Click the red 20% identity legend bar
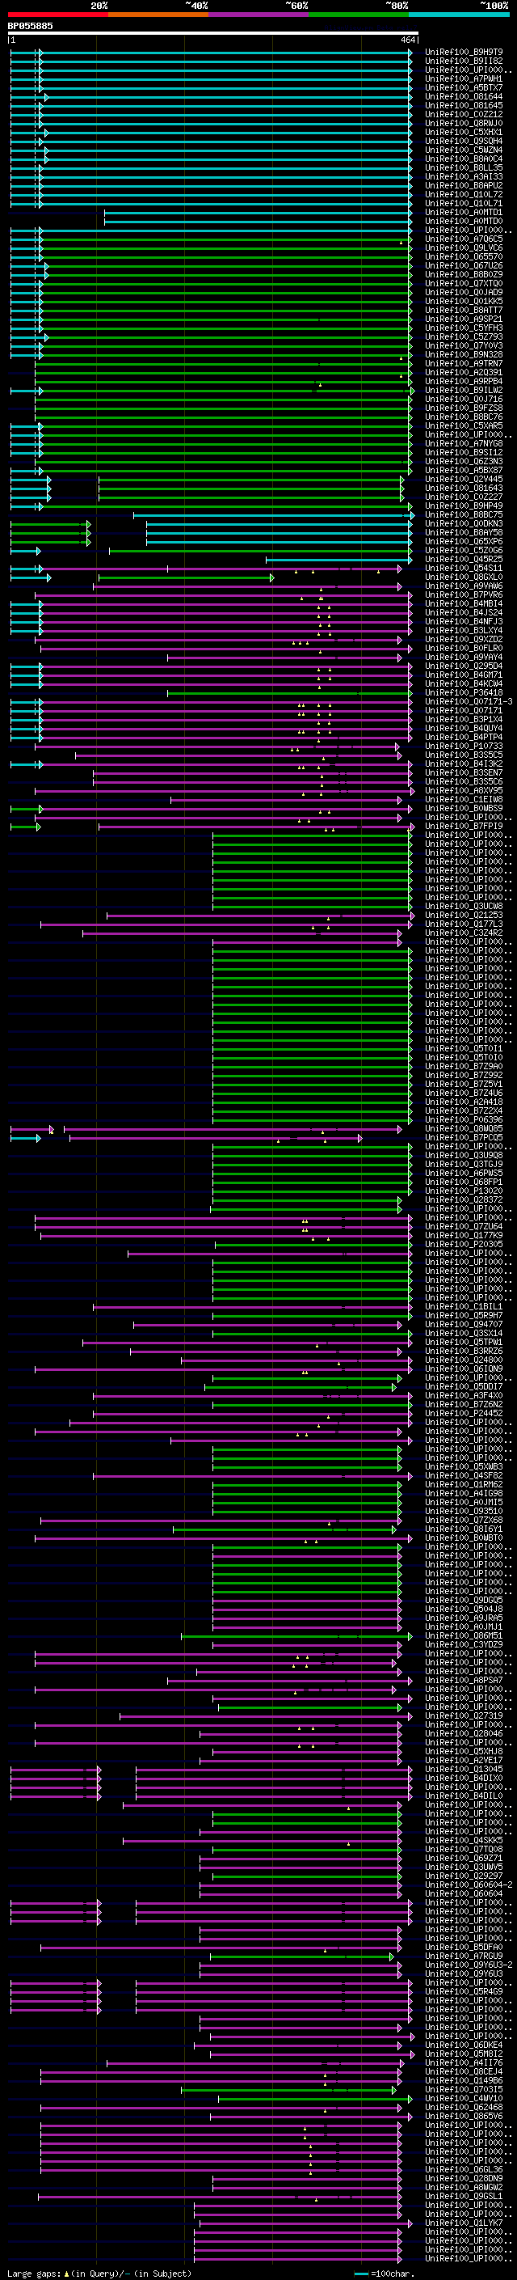This screenshot has height=2280, width=517. (57, 15)
